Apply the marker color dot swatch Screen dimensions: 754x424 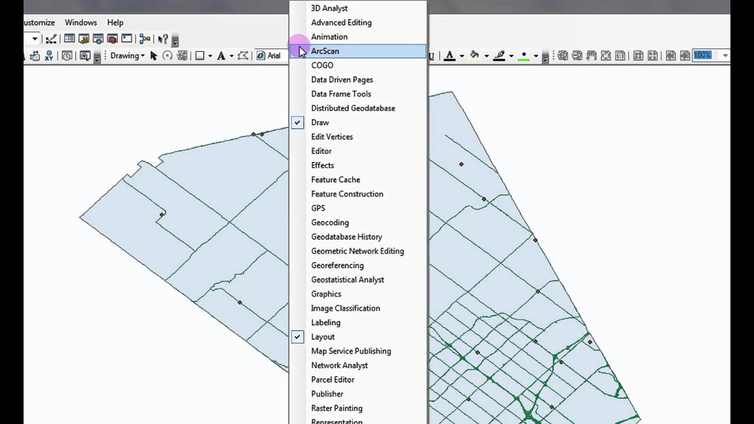tap(524, 56)
